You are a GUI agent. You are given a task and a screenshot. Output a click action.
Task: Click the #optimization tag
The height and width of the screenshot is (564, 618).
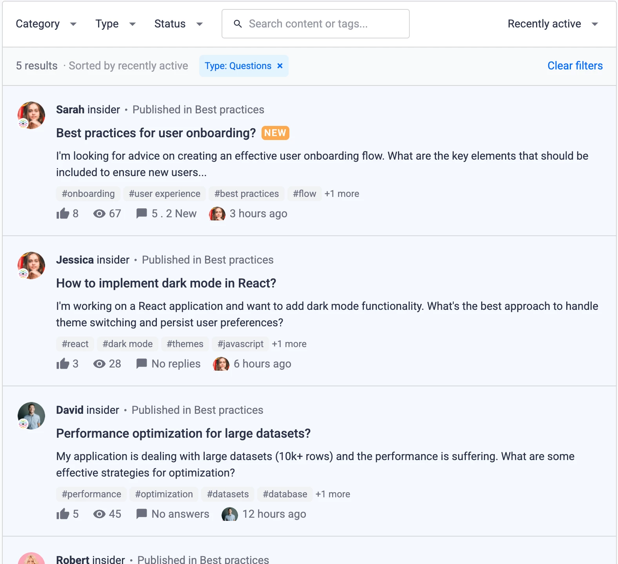(x=164, y=494)
